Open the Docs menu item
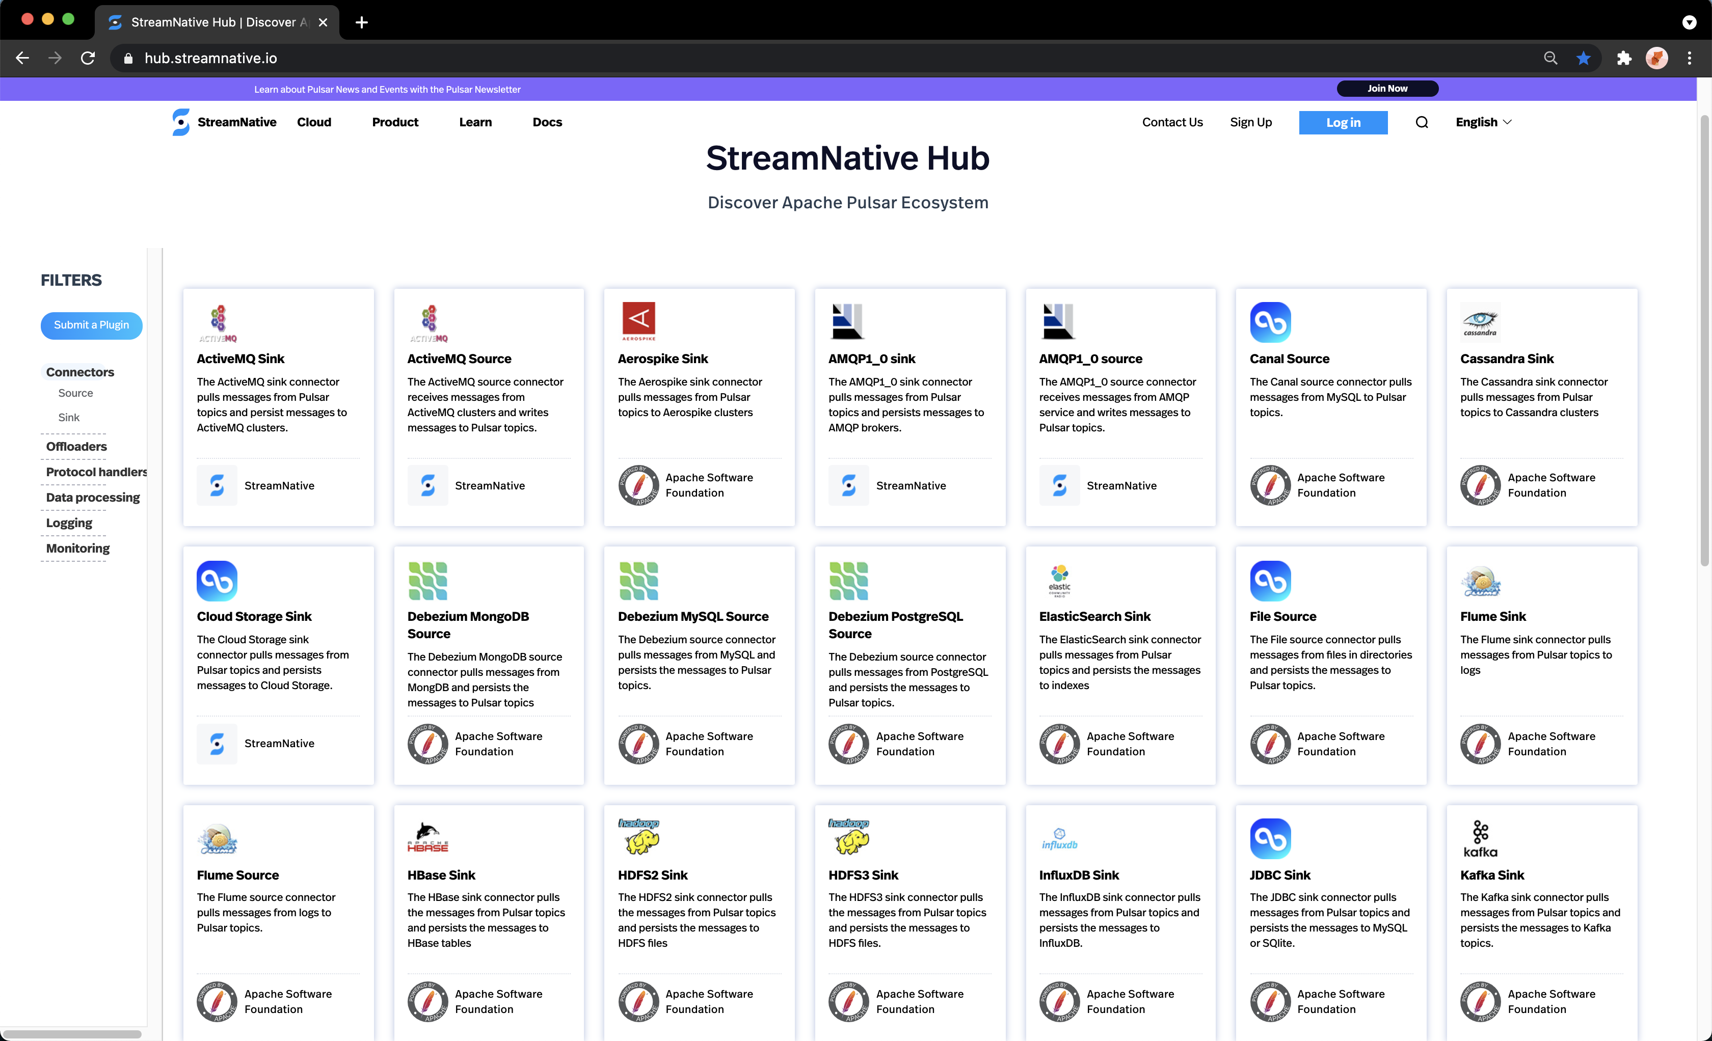This screenshot has height=1041, width=1712. click(x=547, y=122)
